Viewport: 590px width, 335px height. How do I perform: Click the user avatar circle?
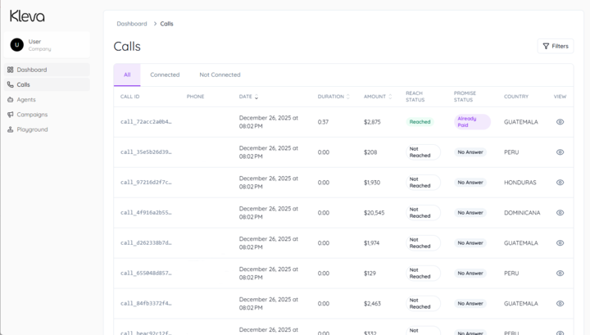coord(17,45)
